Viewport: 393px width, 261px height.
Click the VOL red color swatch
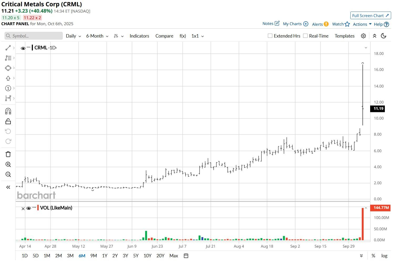38,208
